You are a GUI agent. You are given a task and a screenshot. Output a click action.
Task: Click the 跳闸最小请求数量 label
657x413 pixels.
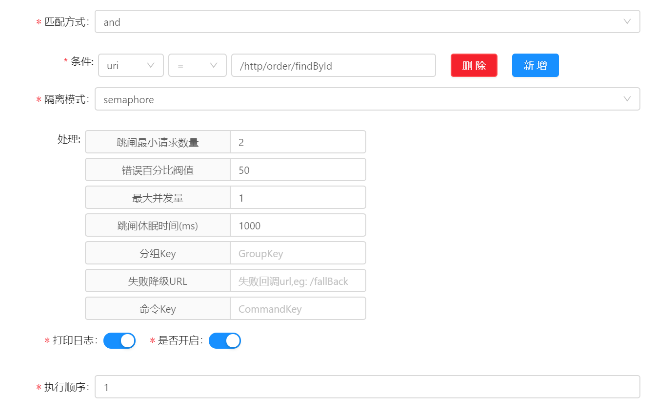[x=158, y=142]
